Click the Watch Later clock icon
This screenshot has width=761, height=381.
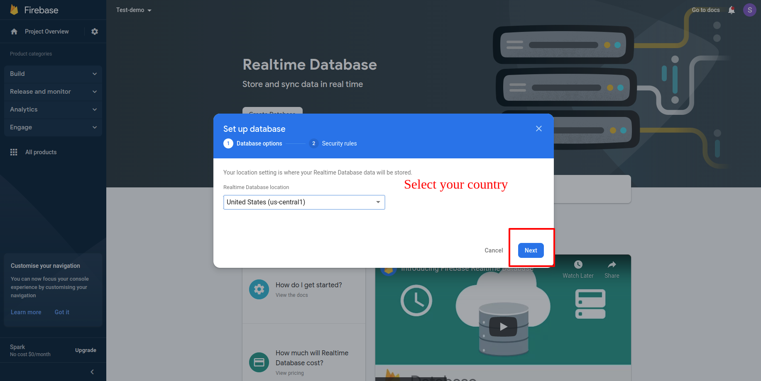click(x=578, y=265)
